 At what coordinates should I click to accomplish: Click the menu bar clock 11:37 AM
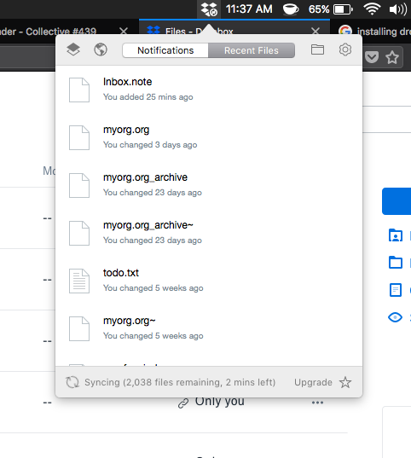tap(249, 9)
